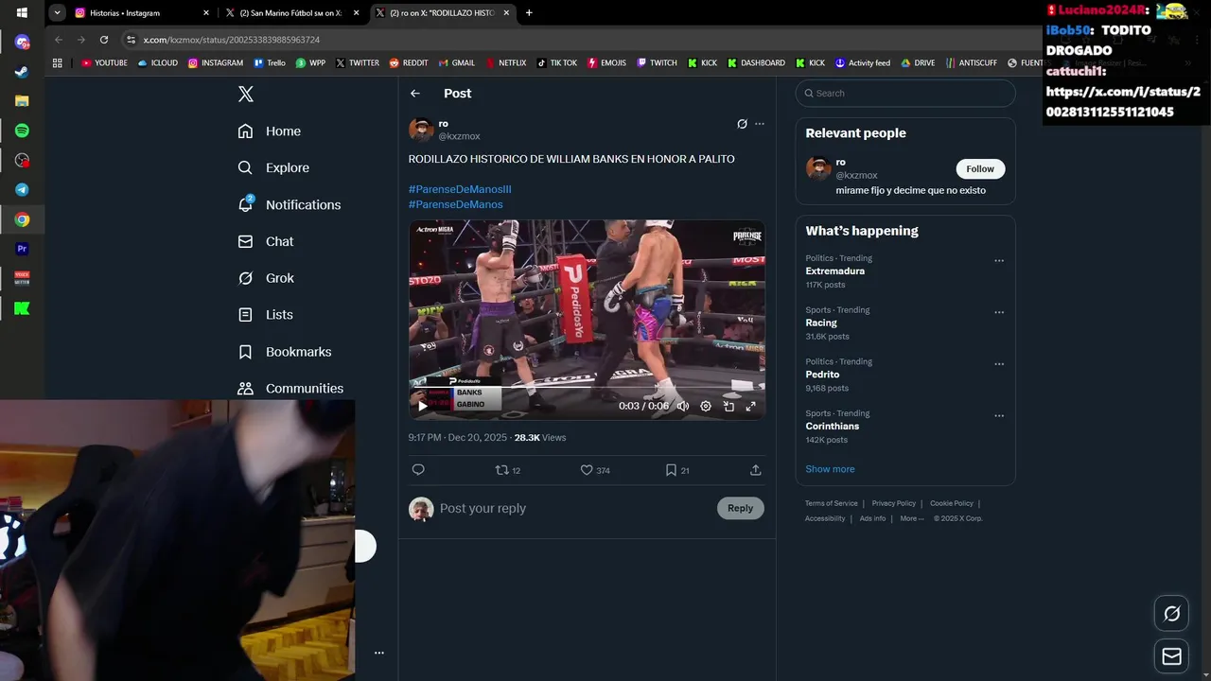Open the REDDIT bookmark
1211x681 pixels.
point(409,63)
